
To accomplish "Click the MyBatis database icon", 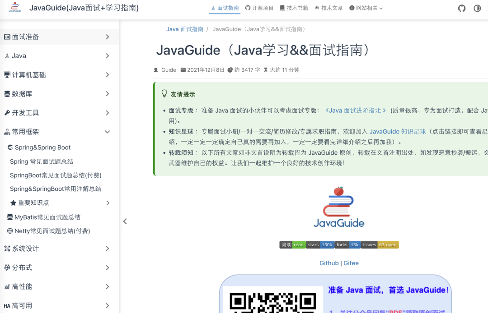I will [10, 217].
